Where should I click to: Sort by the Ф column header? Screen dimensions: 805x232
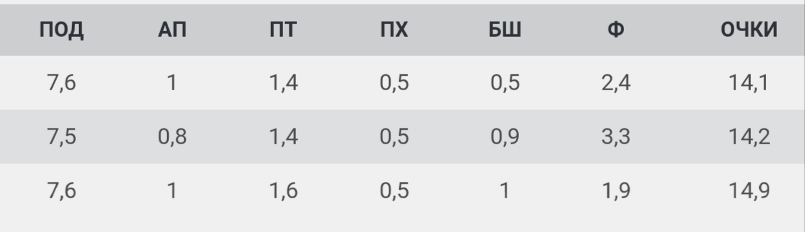point(616,30)
